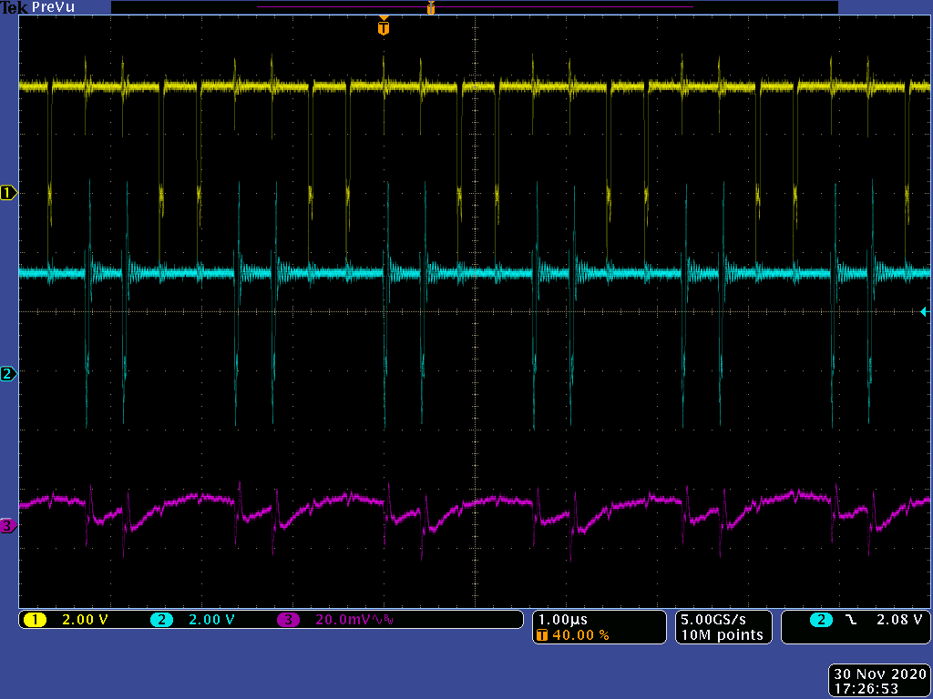Click the channel 1 scale 2.00 V

(85, 620)
